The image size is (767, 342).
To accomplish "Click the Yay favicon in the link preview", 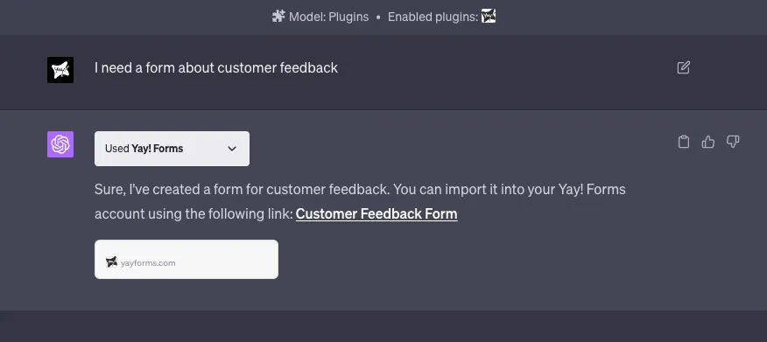I will click(x=111, y=262).
